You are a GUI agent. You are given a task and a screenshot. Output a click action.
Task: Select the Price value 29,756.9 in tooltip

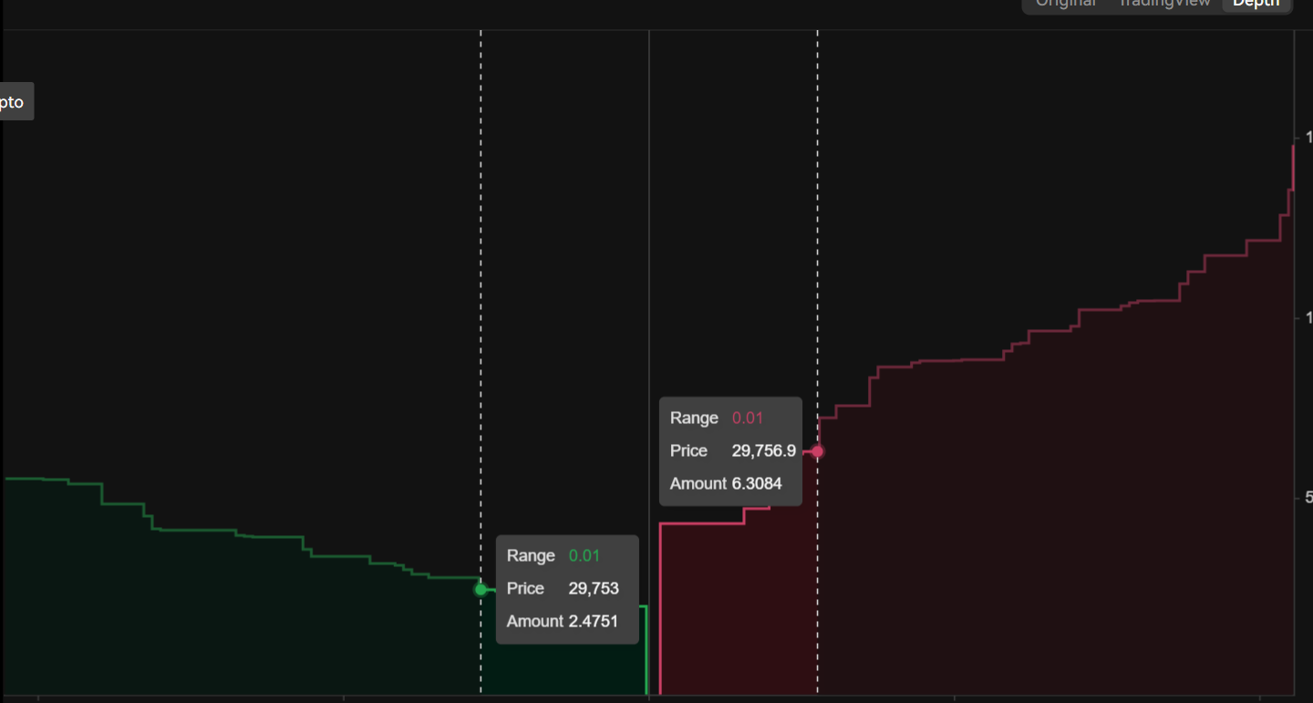(763, 450)
